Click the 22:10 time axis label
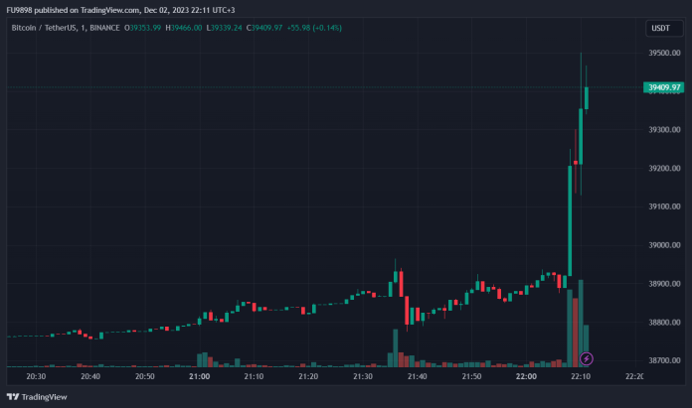This screenshot has height=408, width=692. click(582, 377)
